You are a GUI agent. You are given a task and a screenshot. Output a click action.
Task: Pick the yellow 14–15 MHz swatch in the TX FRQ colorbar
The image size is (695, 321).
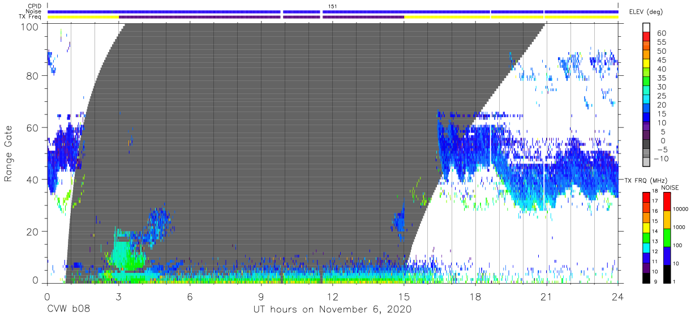click(646, 227)
